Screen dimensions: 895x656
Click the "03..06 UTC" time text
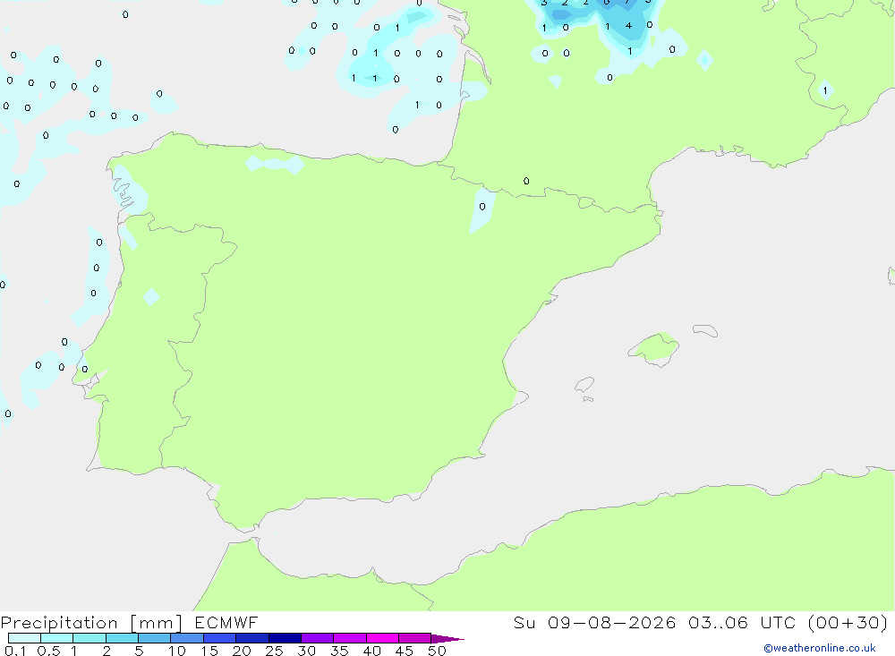742,622
